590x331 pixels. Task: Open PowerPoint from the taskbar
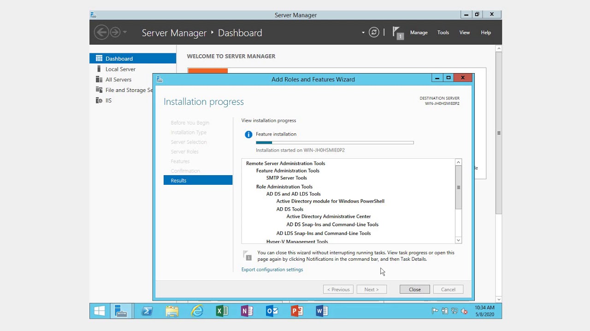point(297,311)
